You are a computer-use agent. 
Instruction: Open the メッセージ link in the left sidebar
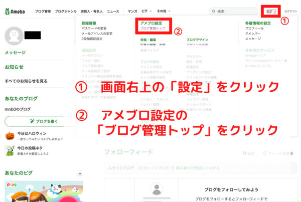pyautogui.click(x=15, y=52)
